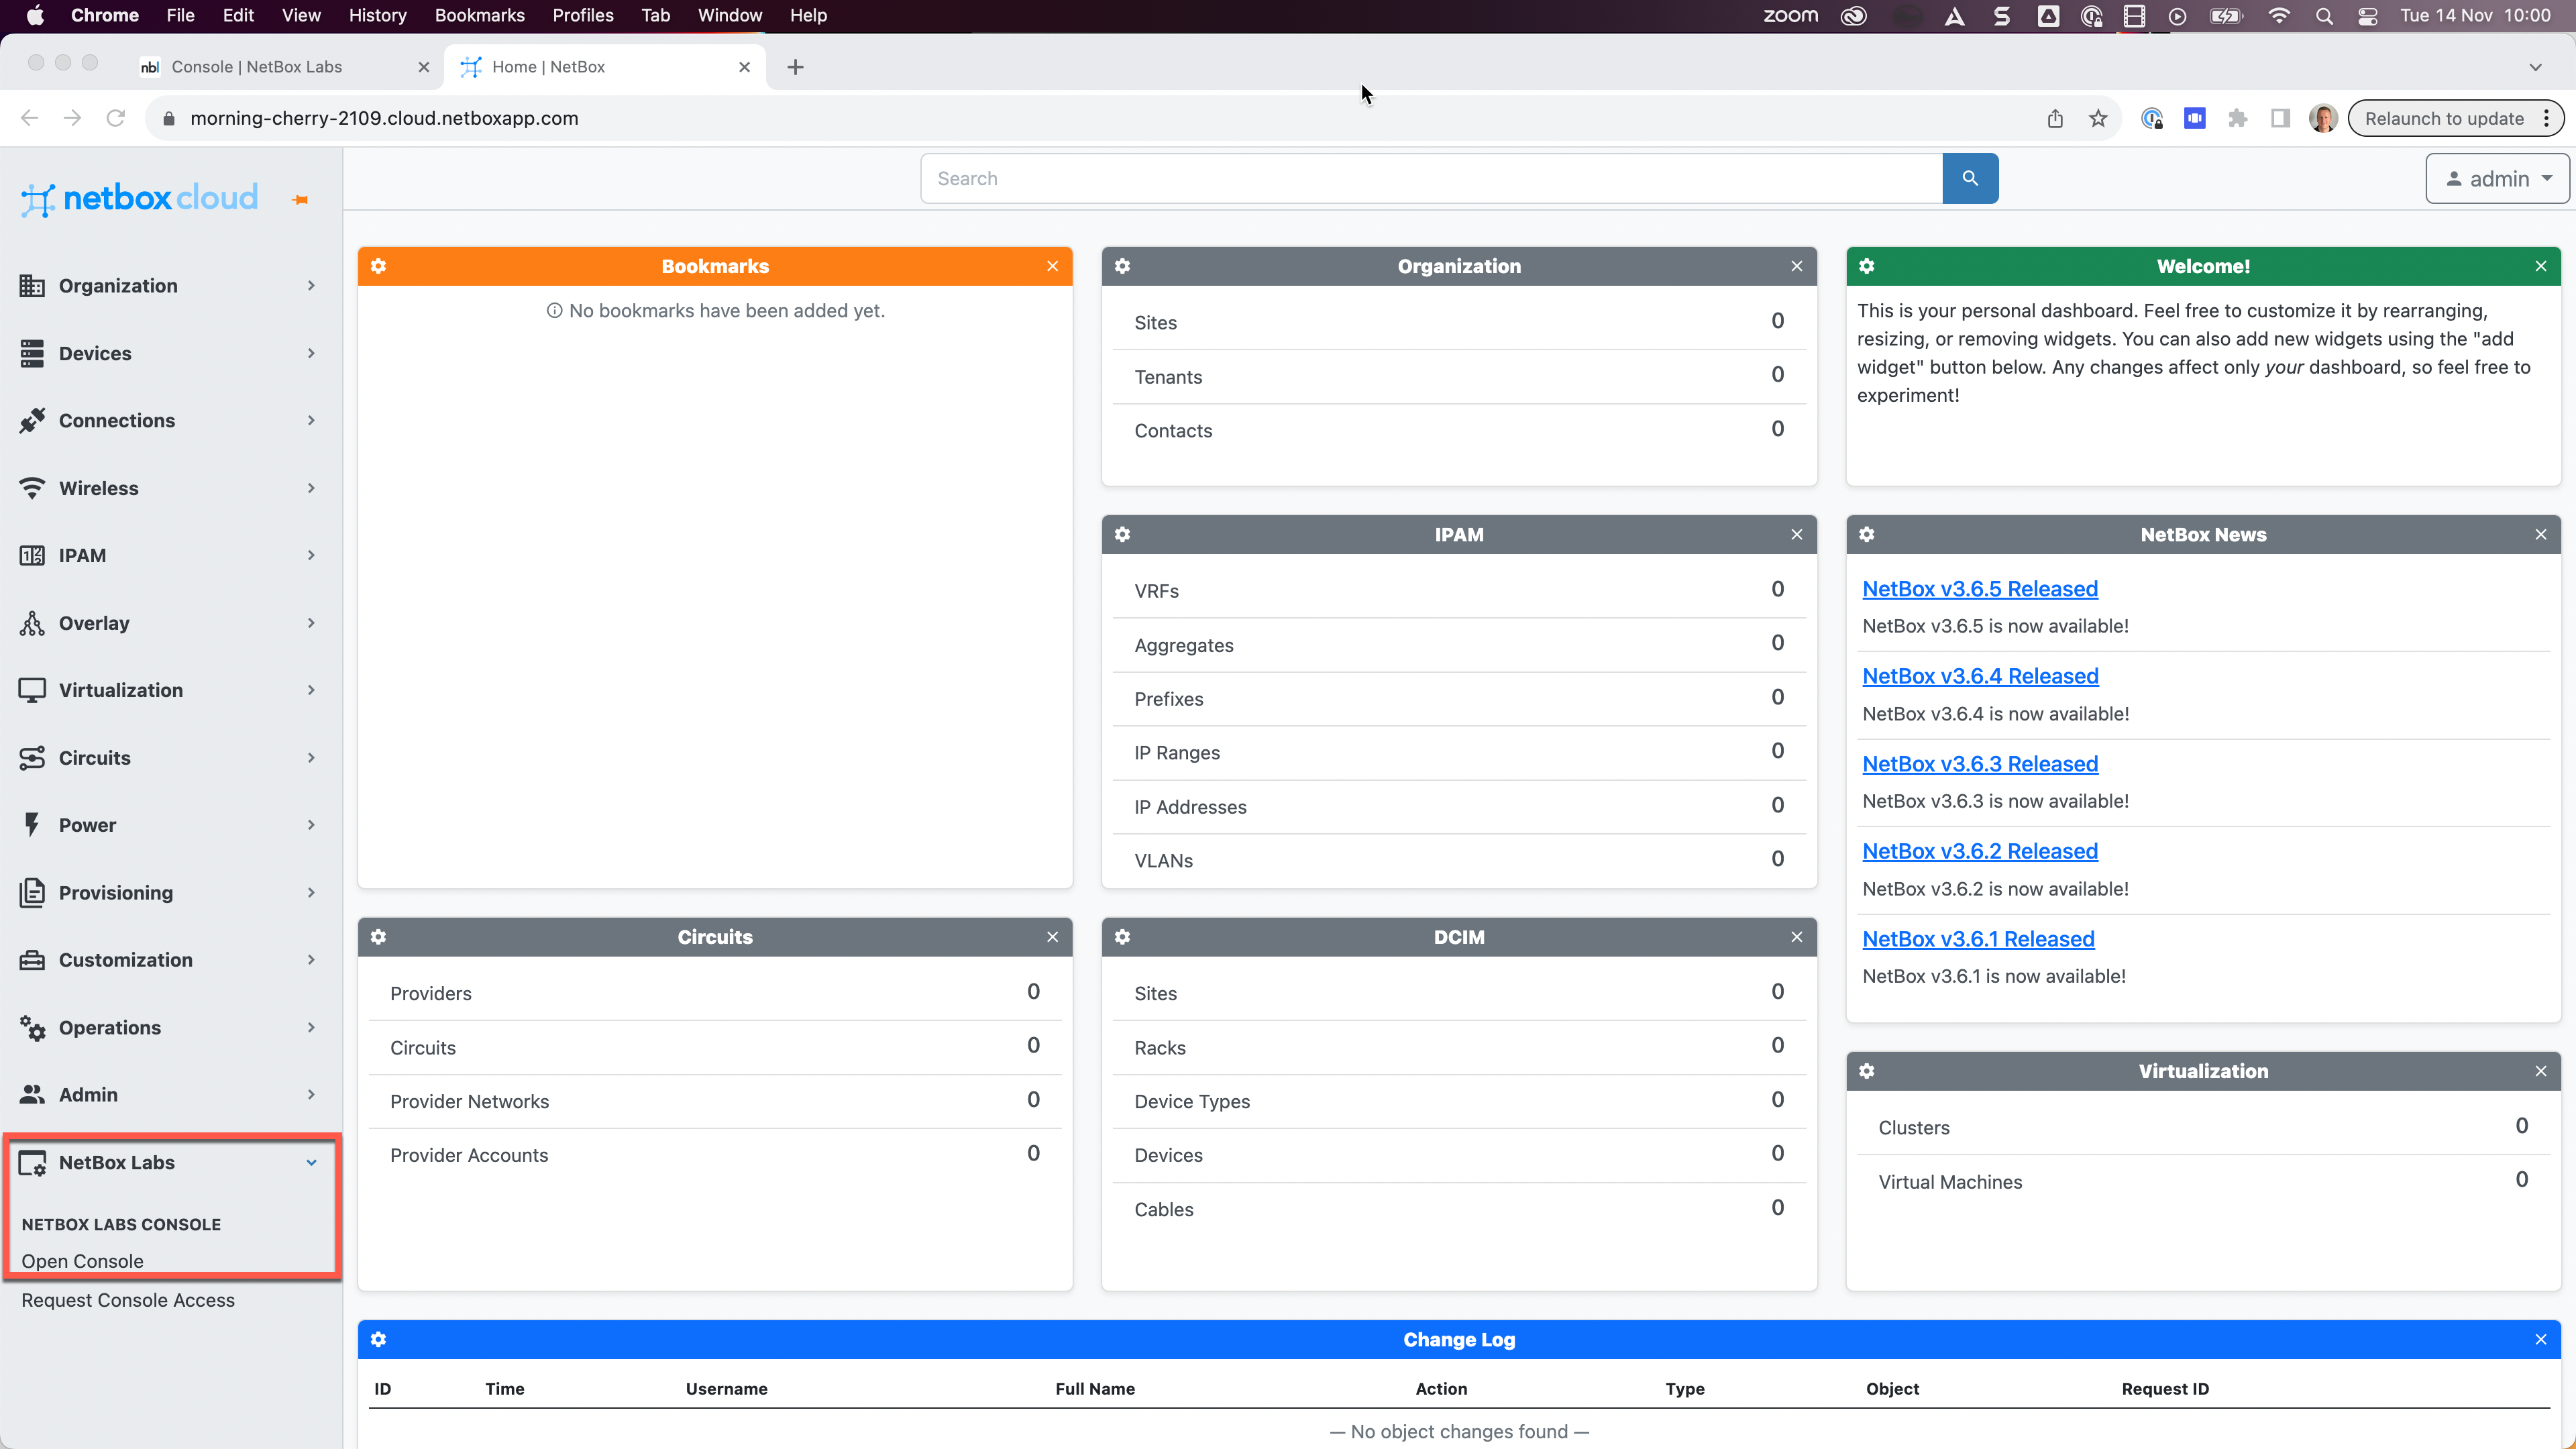Viewport: 2576px width, 1449px height.
Task: Expand the IPAM sidebar menu
Action: click(x=170, y=555)
